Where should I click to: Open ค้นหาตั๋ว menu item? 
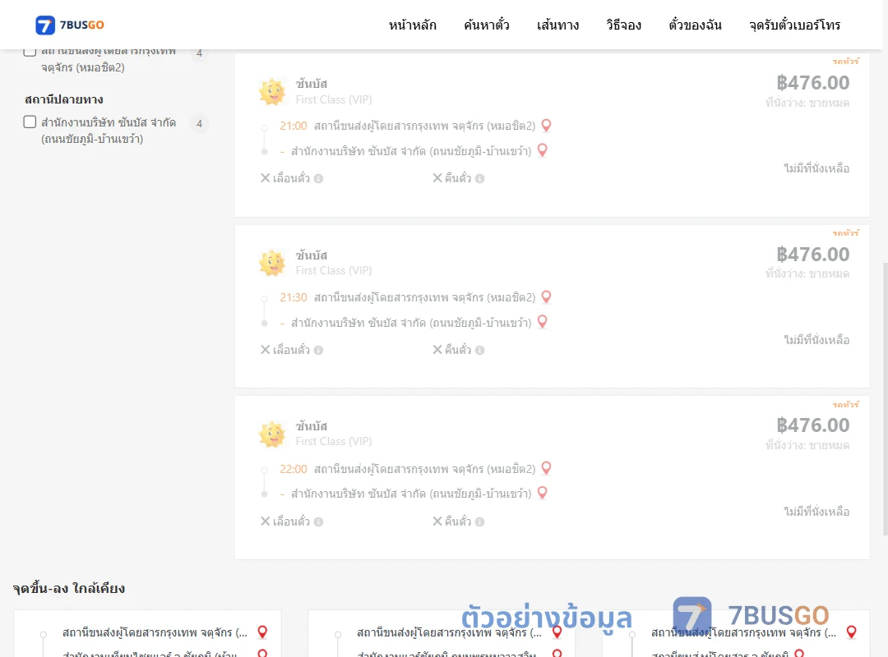pos(487,25)
